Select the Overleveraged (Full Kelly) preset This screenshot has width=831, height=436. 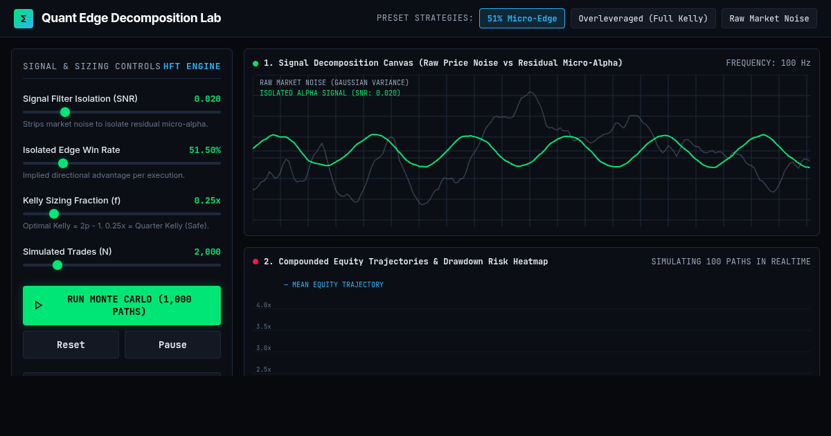(643, 19)
